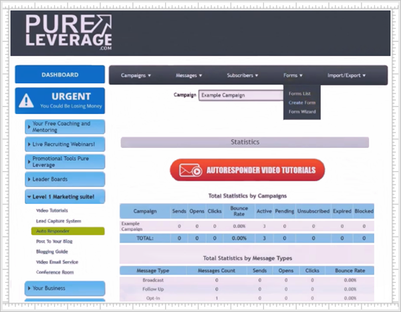Open the Import/Export dropdown menu

pos(346,75)
